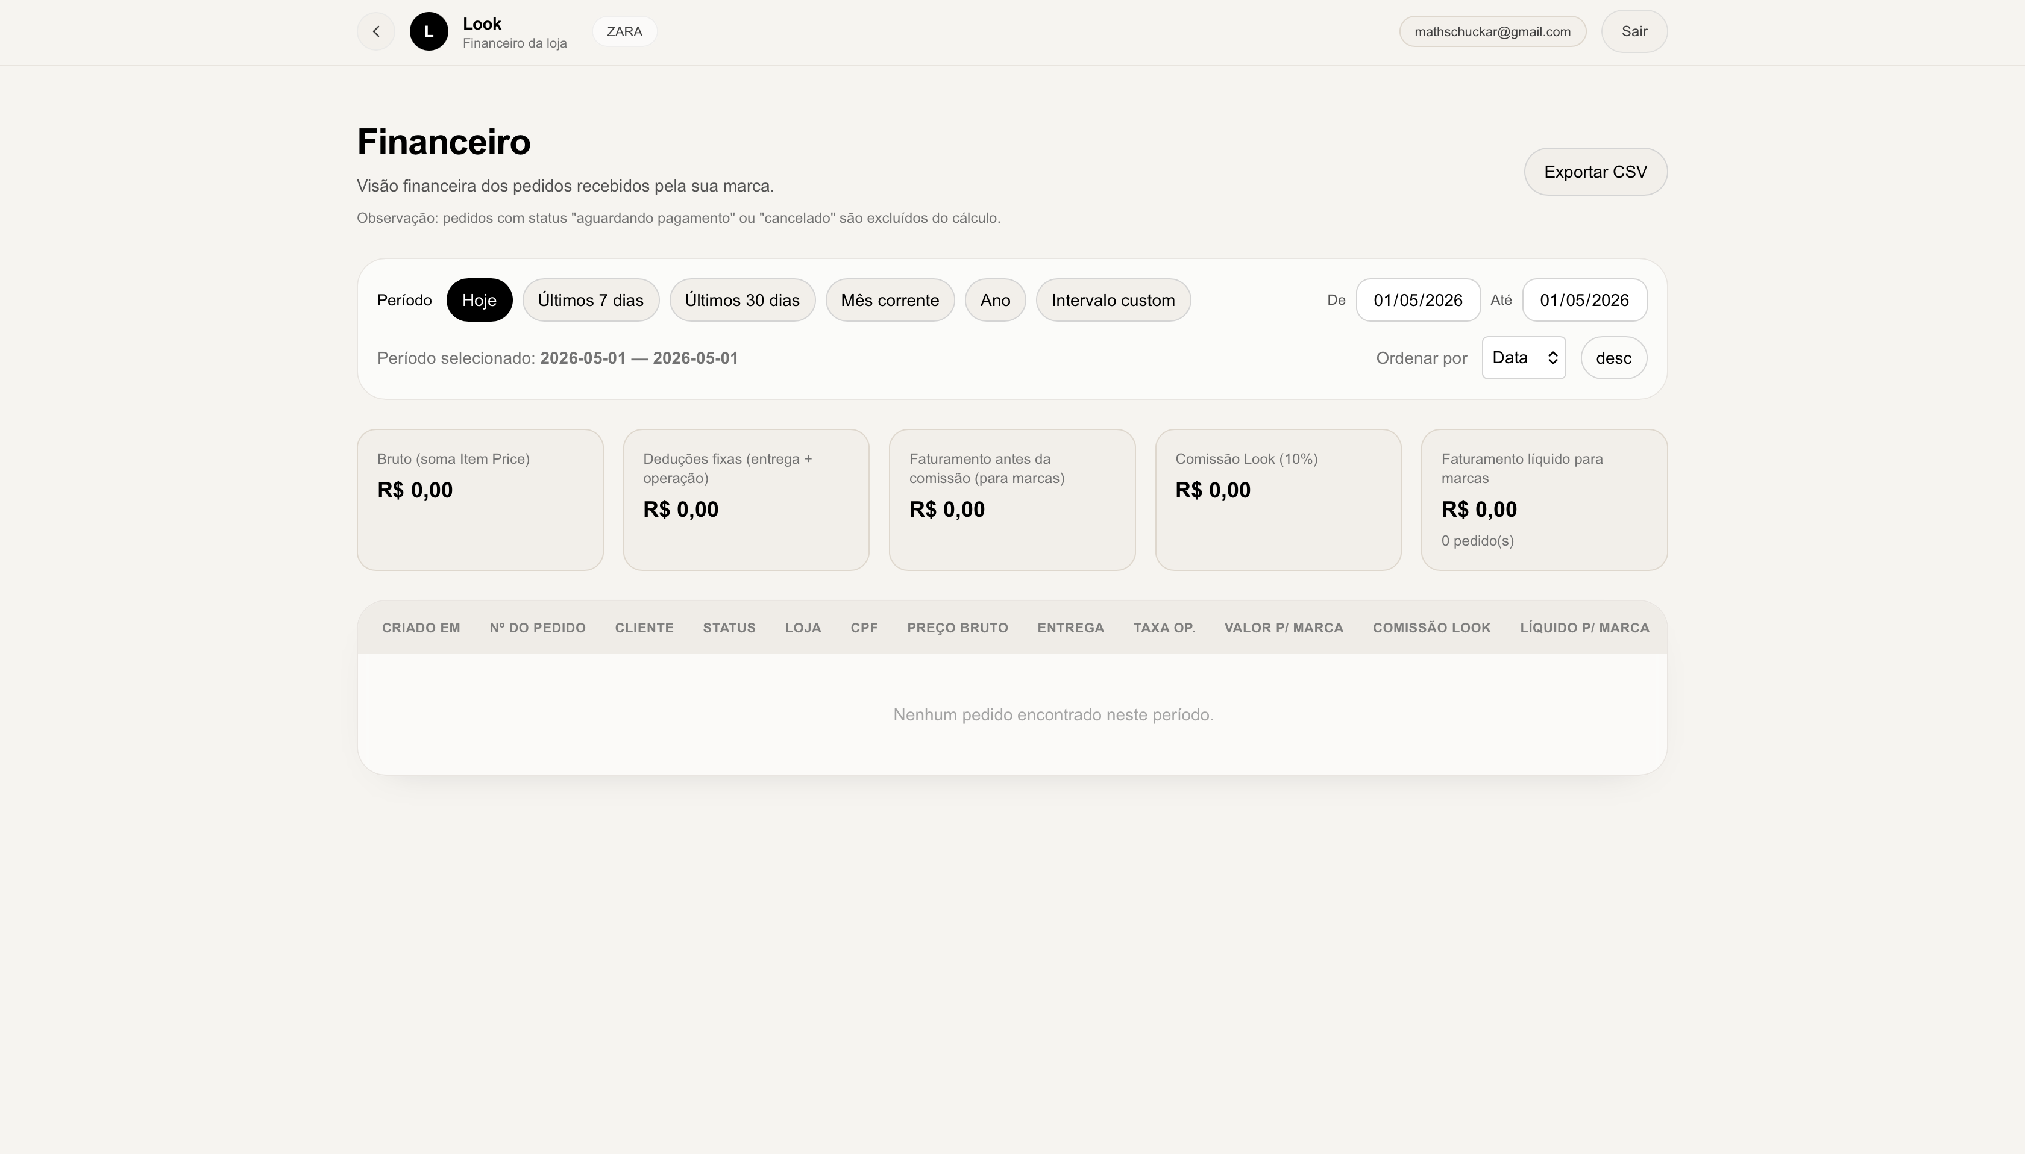Click the CPF column header
The height and width of the screenshot is (1154, 2025).
[864, 628]
